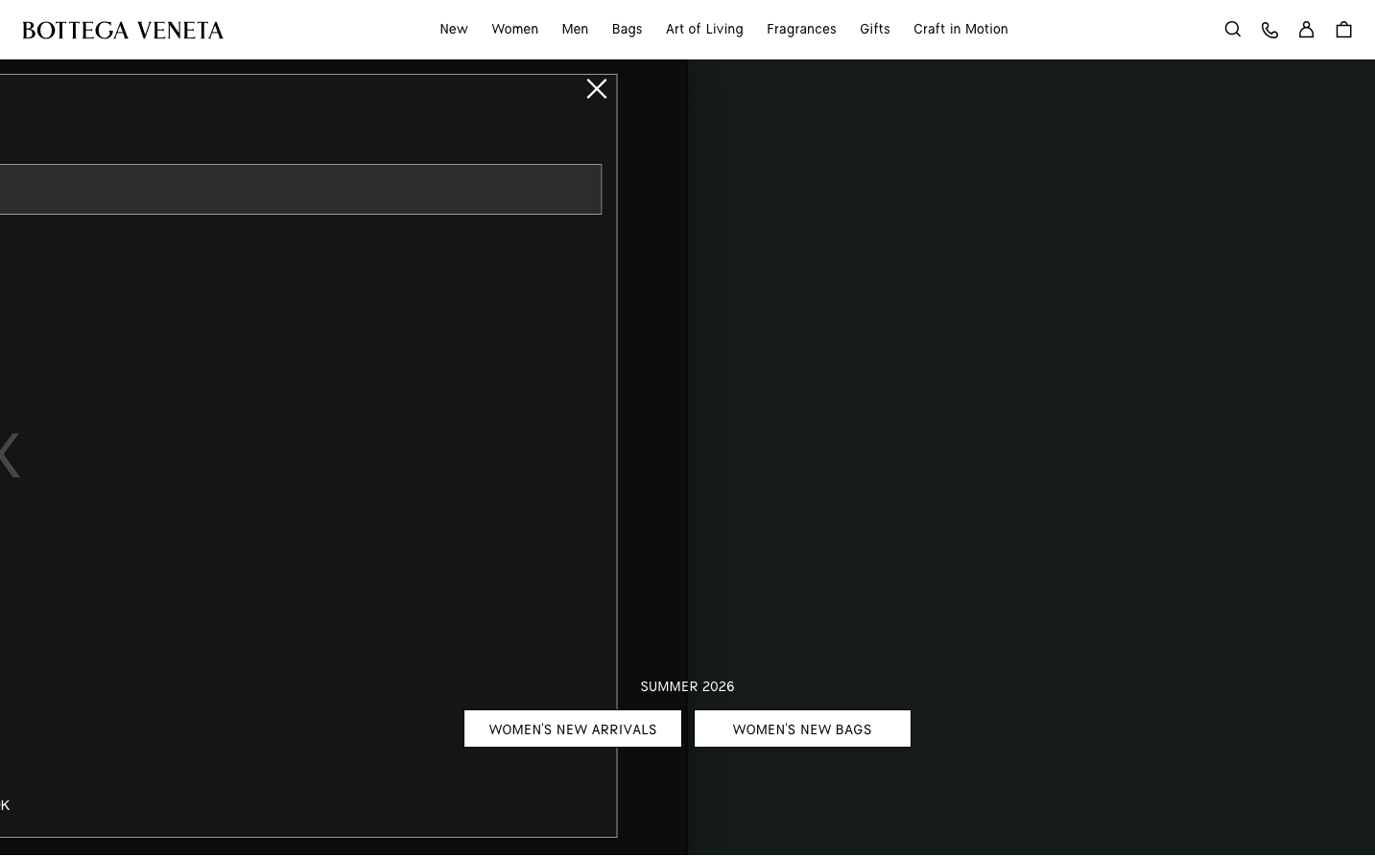Click Women's New Bags button
This screenshot has width=1375, height=856.
[802, 729]
